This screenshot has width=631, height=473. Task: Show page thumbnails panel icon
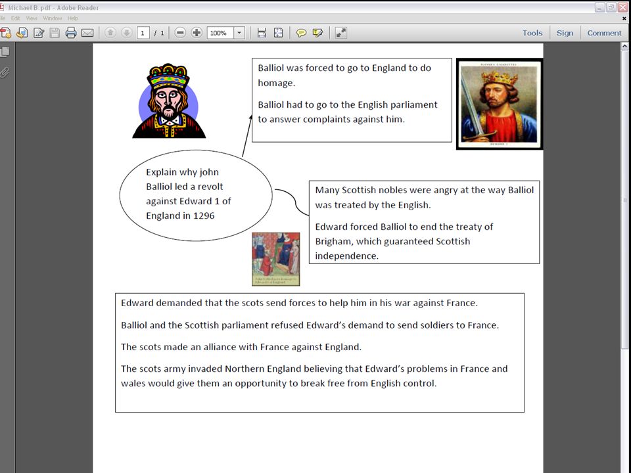(x=5, y=52)
